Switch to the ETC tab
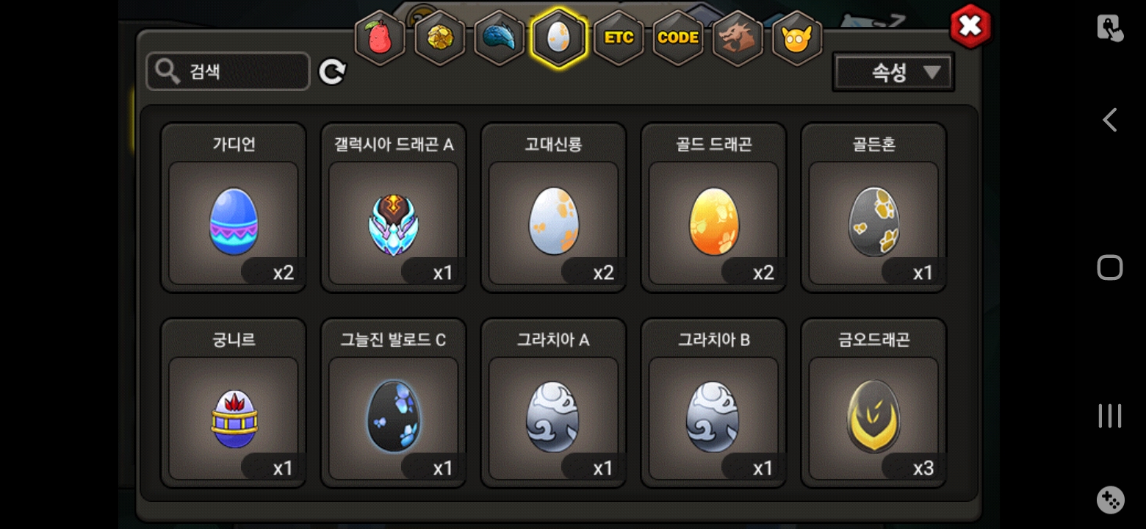 pos(619,38)
